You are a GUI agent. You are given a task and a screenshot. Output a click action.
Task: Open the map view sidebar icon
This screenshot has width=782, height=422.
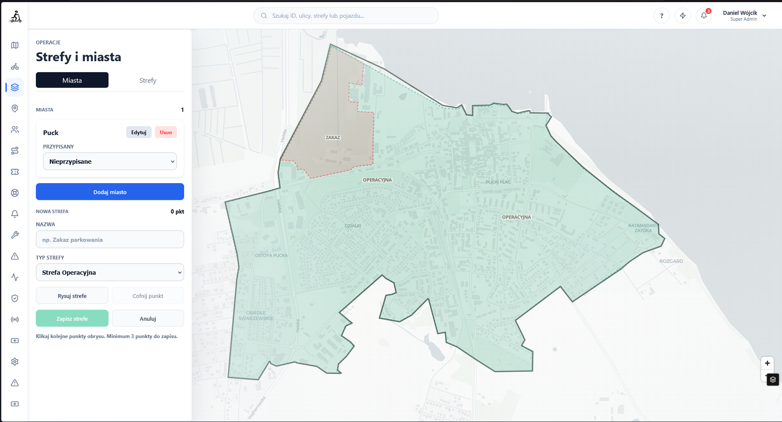pos(15,45)
